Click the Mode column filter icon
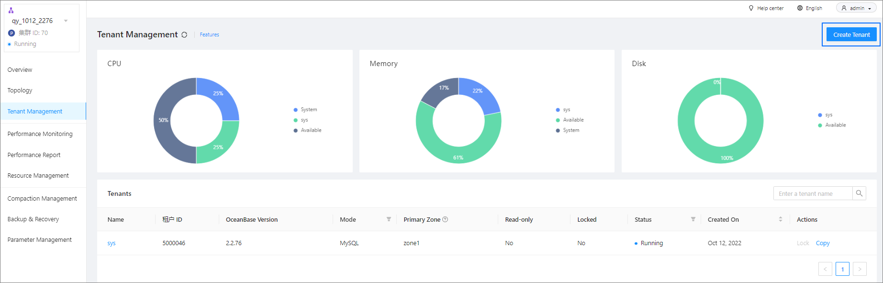 tap(389, 219)
